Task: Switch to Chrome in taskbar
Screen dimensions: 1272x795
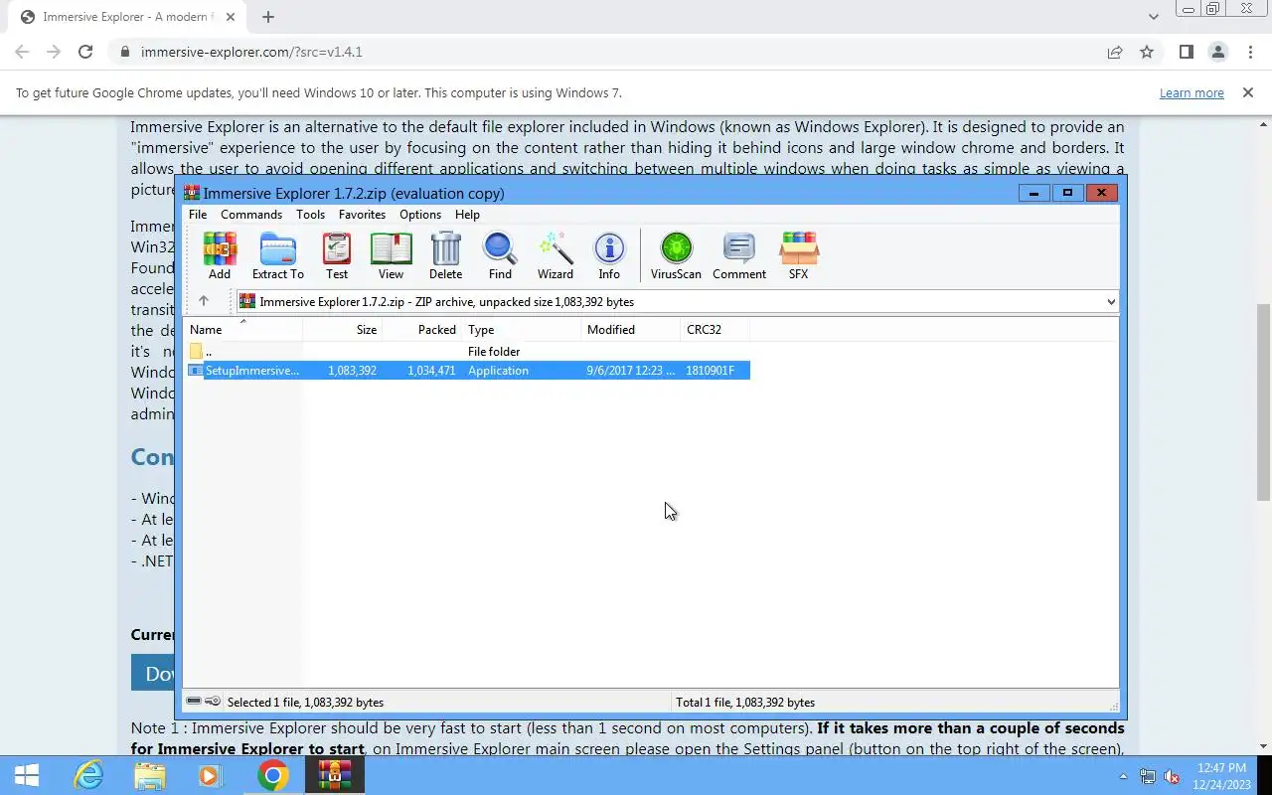Action: click(272, 775)
